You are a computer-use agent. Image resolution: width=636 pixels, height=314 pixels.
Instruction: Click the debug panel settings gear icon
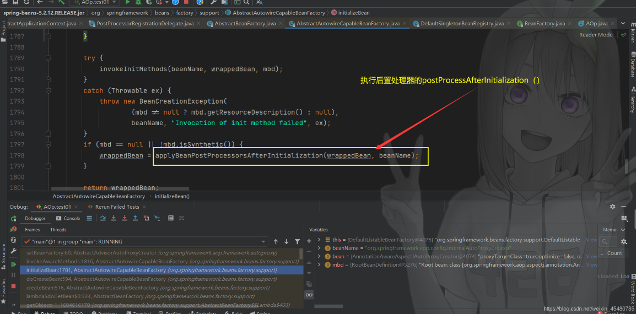point(612,207)
